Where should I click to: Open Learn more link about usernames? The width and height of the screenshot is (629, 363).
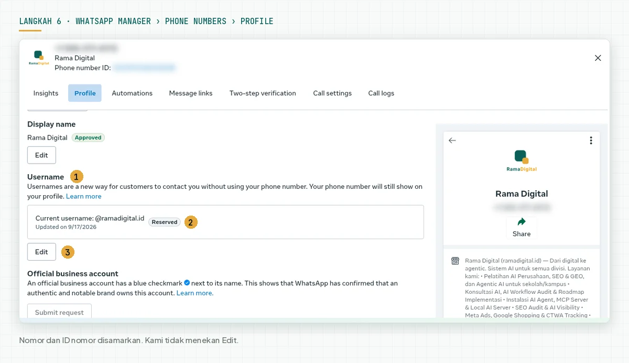point(84,196)
